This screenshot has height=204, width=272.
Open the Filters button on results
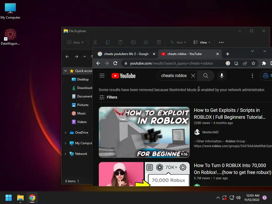point(108,97)
